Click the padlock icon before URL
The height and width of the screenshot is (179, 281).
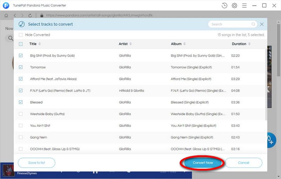point(42,15)
